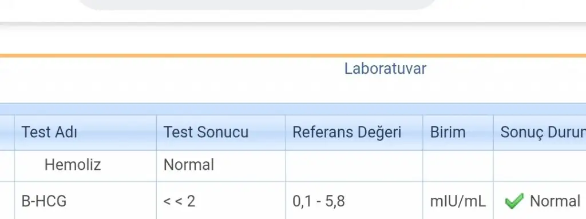
Task: Click the Test Sonucu column header
Action: tap(221, 133)
